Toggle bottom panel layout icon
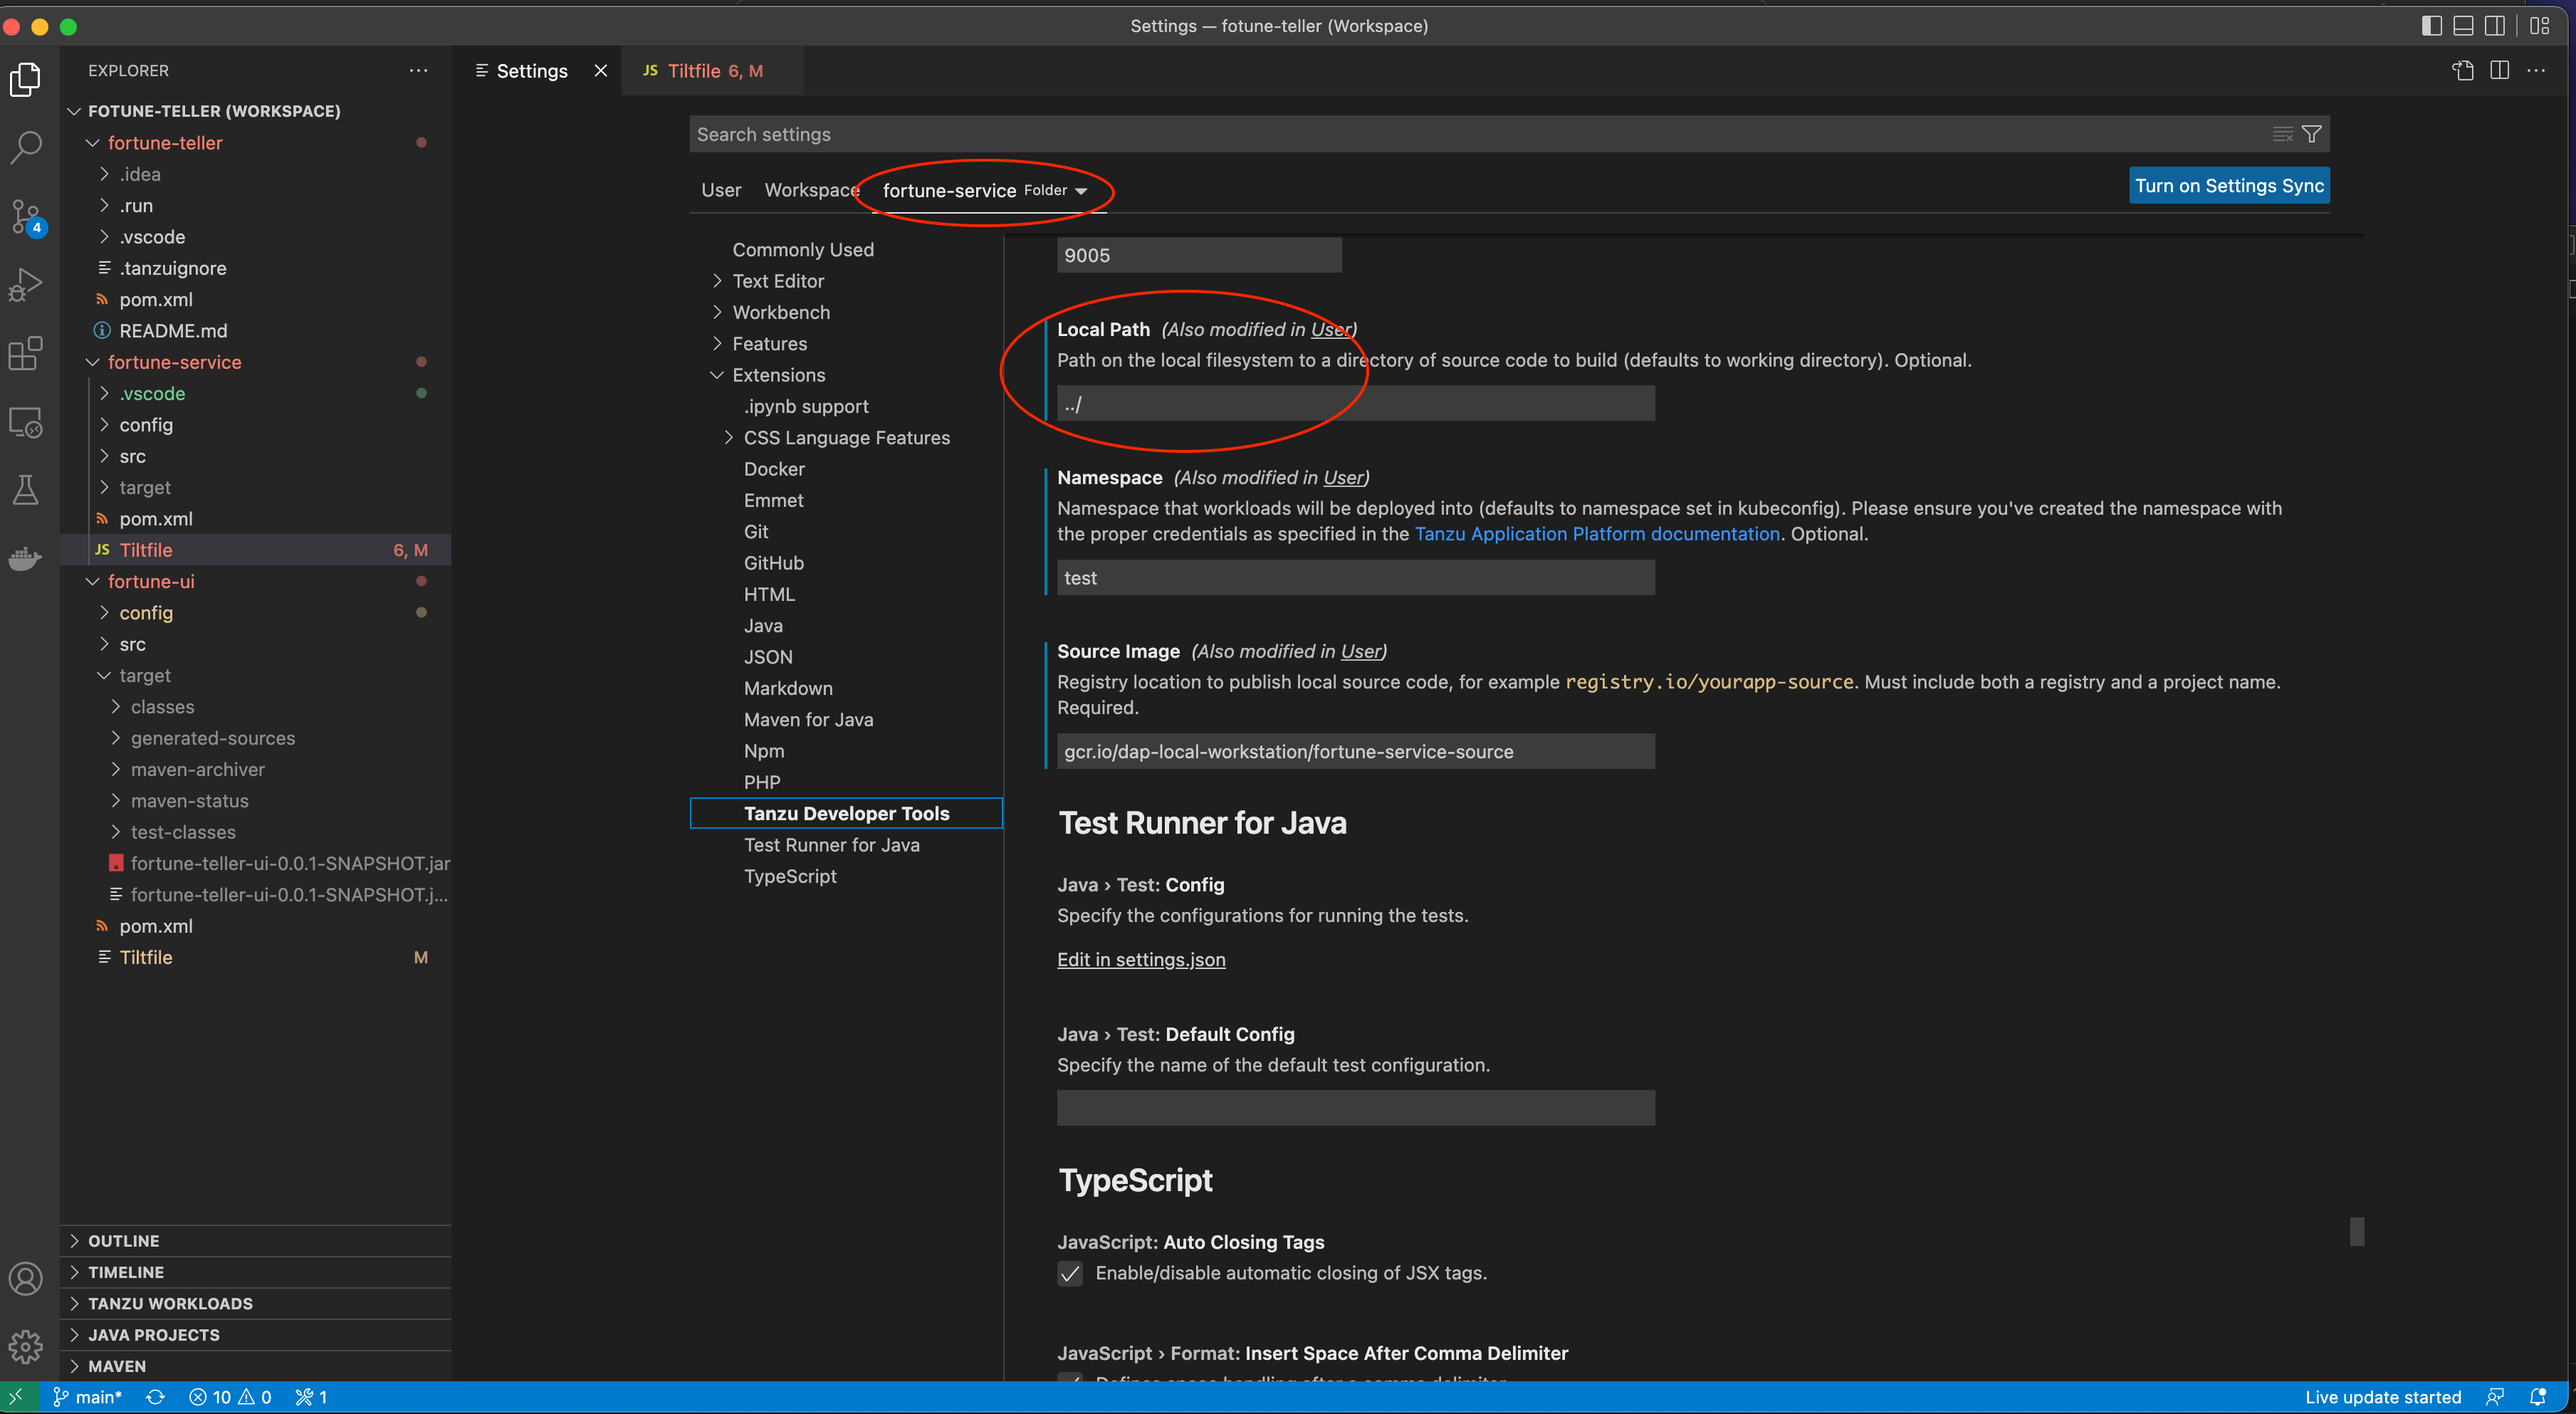This screenshot has height=1414, width=2576. pos(2464,26)
